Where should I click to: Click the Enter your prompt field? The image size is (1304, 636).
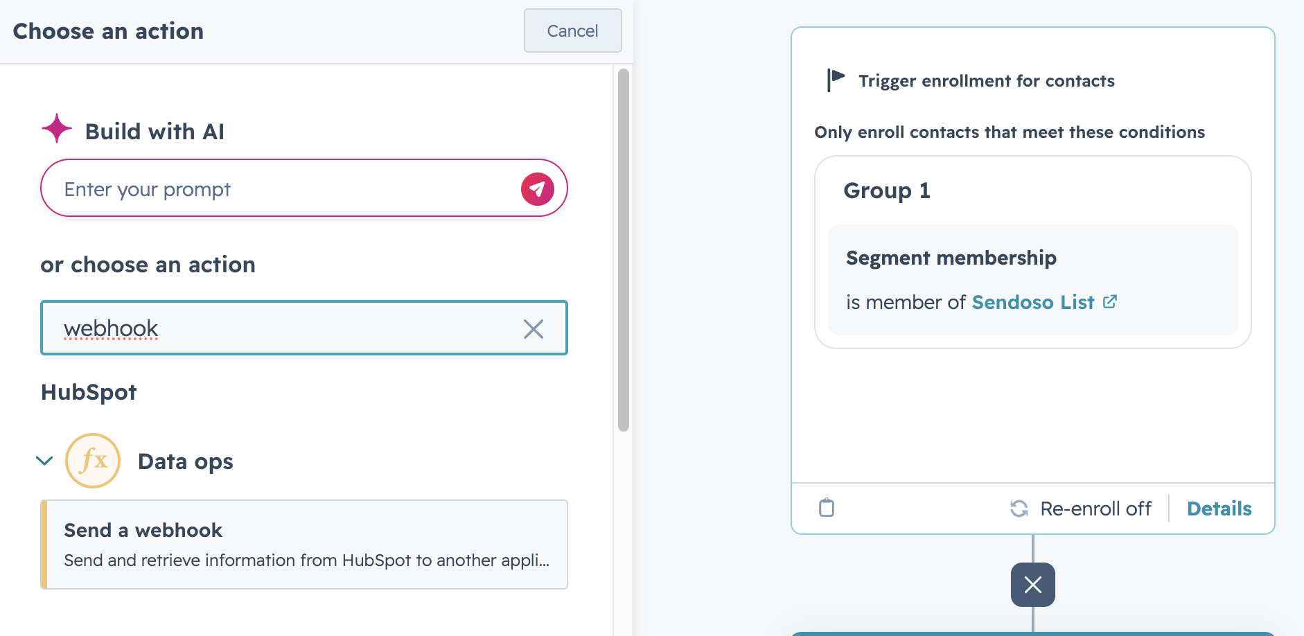(x=284, y=188)
